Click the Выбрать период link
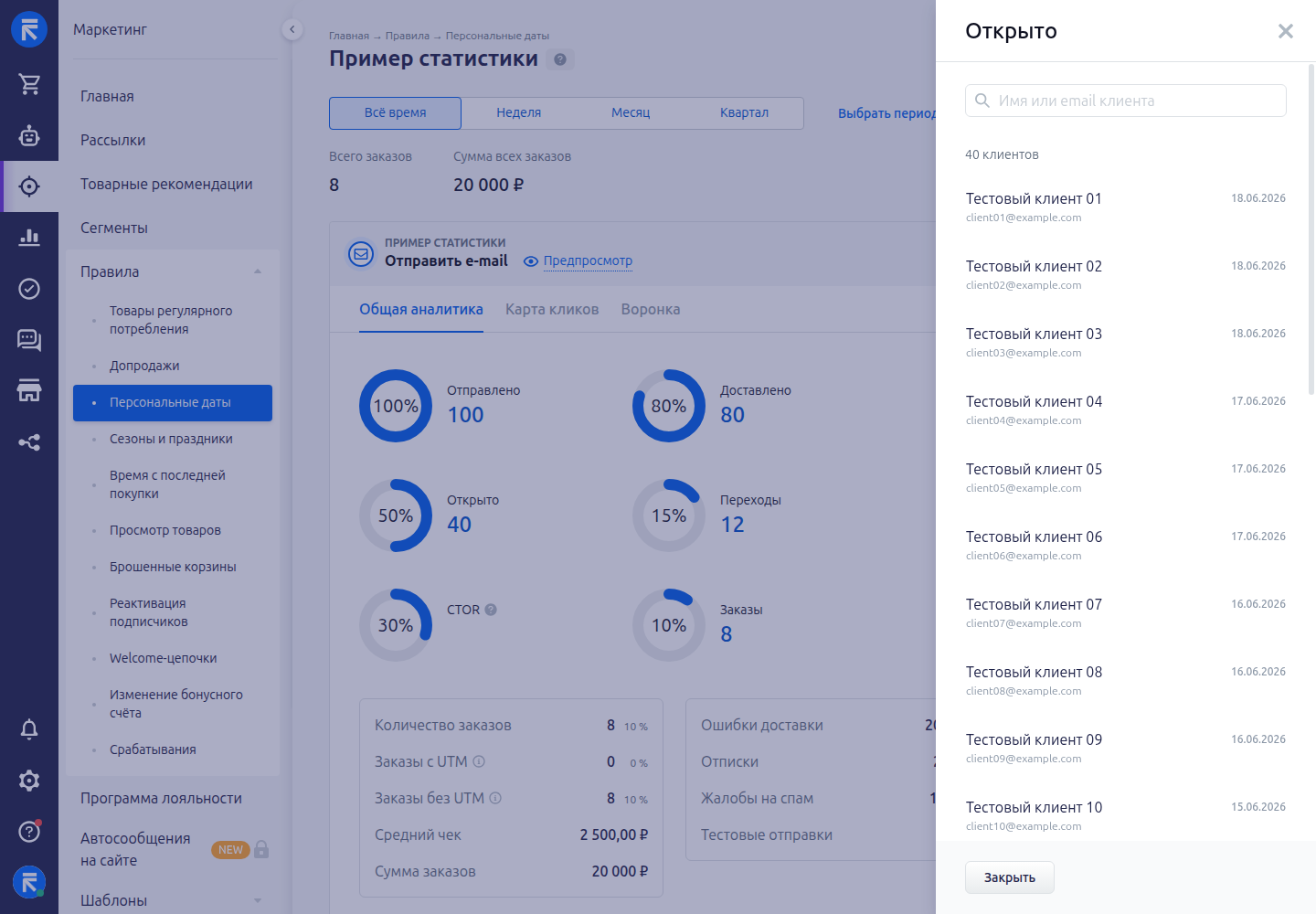Screen dimensions: 1316x914 886,113
